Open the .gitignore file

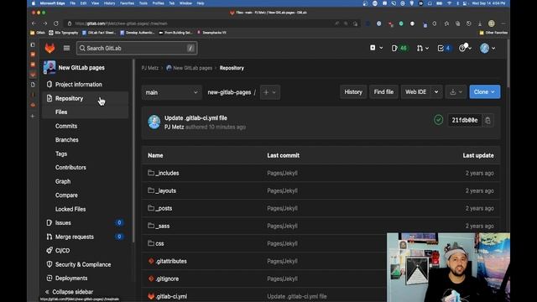tap(167, 279)
